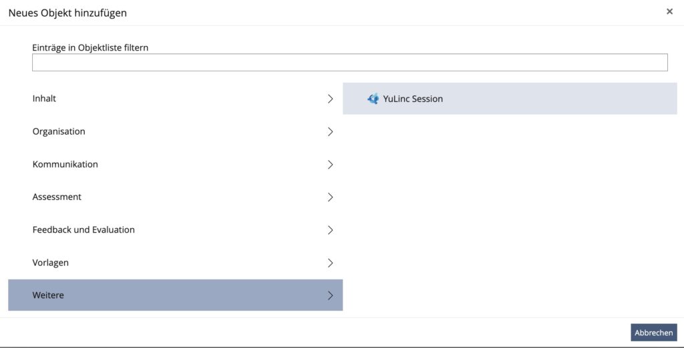Viewport: 684px width, 348px height.
Task: Click the chevron next to Assessment
Action: tap(330, 197)
